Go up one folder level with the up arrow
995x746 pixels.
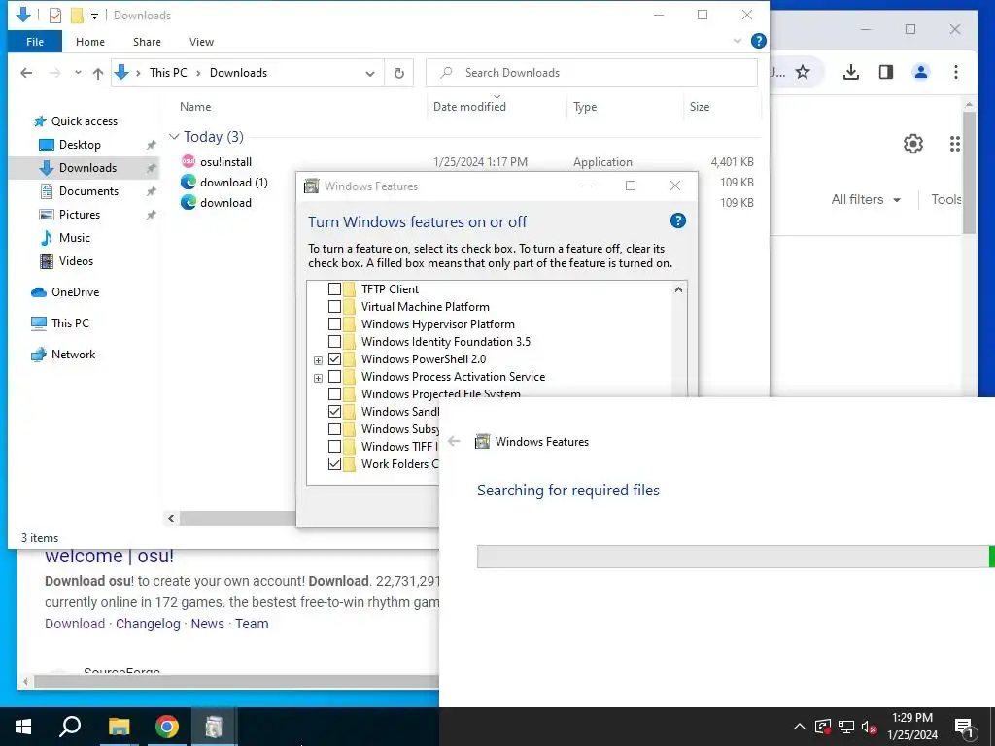tap(98, 73)
